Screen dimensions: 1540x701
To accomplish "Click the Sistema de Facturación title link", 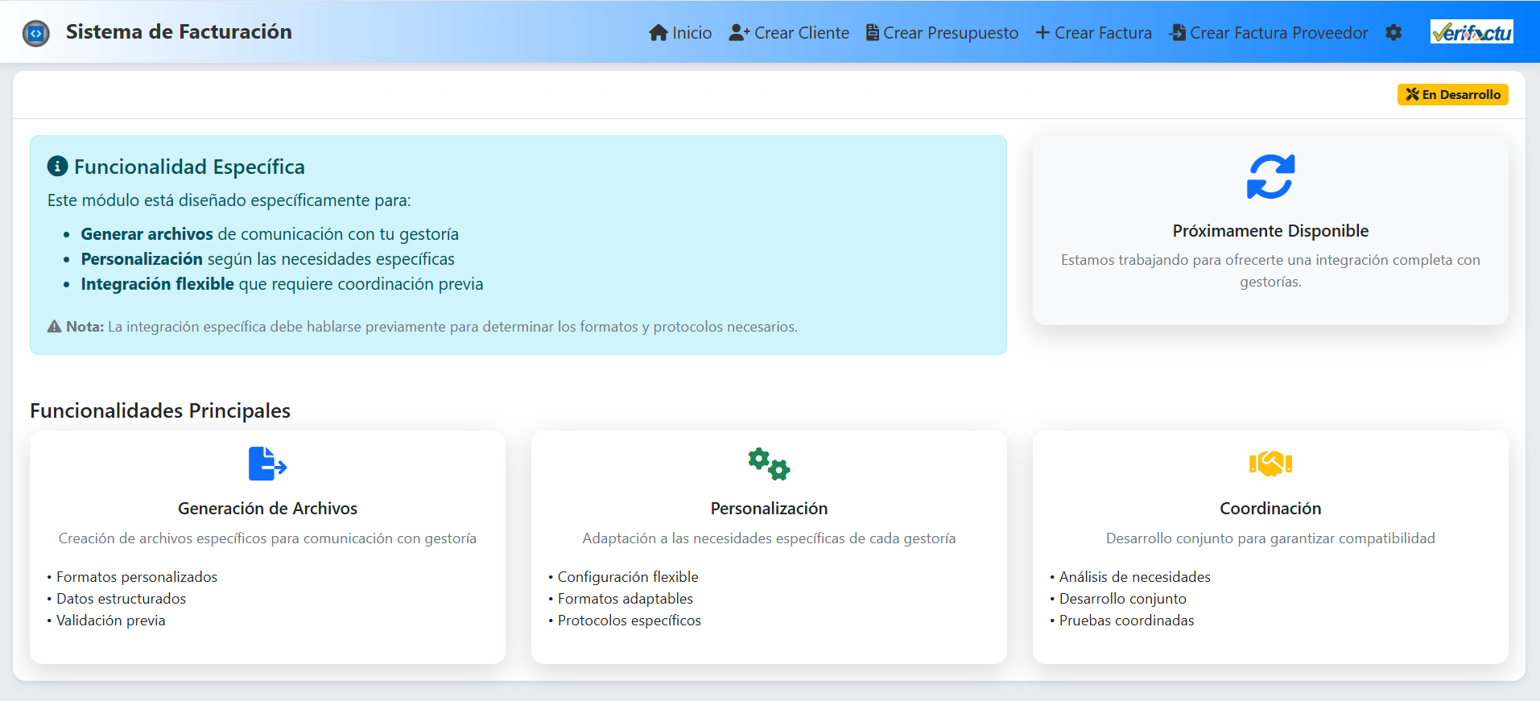I will pos(179,31).
